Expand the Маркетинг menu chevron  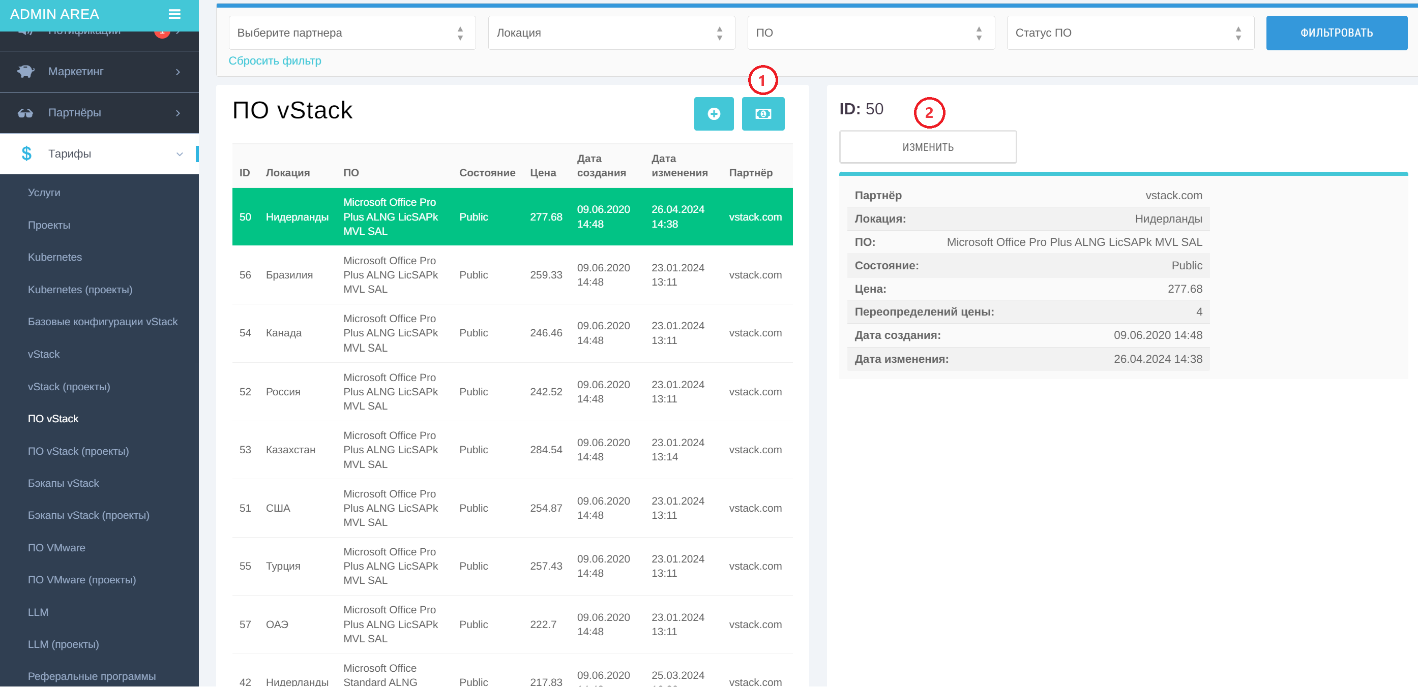pyautogui.click(x=178, y=72)
